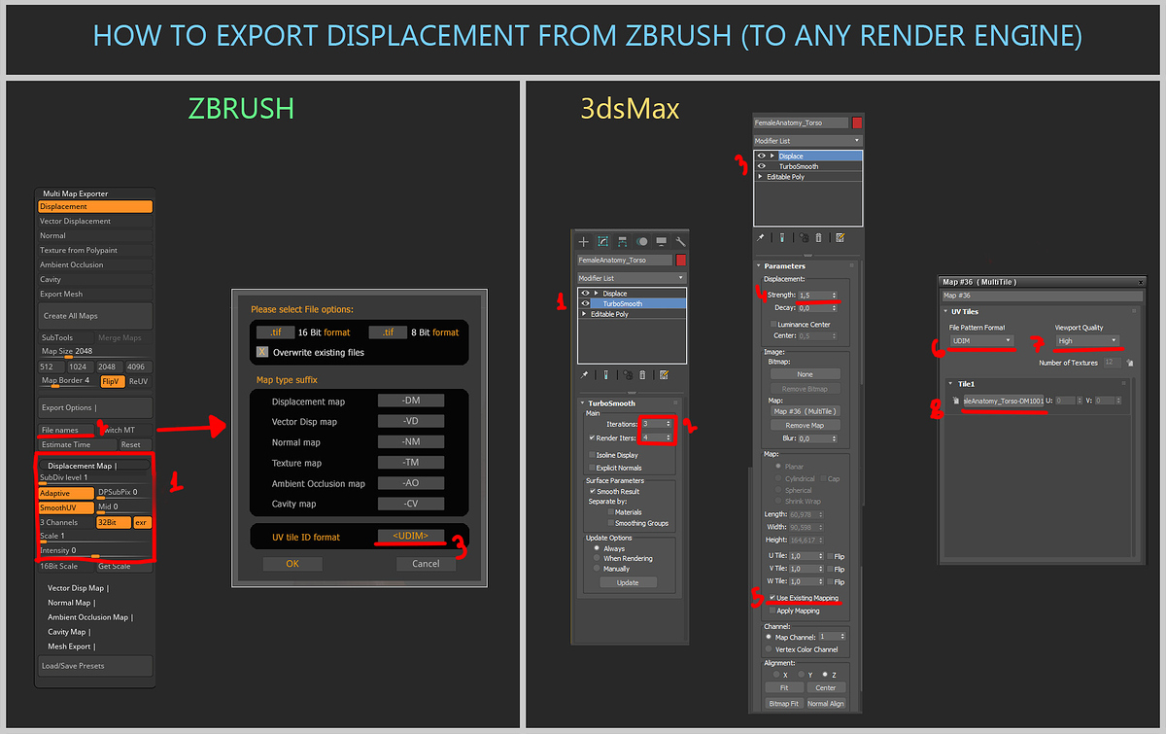Click the UDIM UV tile ID format field
Screen dimensions: 1166x734
pos(411,535)
